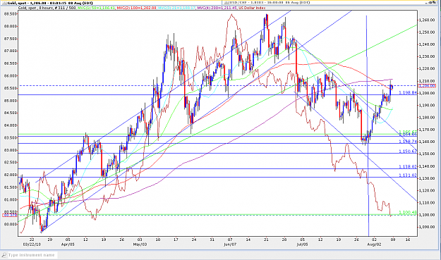Click the magnifier icon beside instrument search
Screen dimensions: 441x260
(4, 255)
